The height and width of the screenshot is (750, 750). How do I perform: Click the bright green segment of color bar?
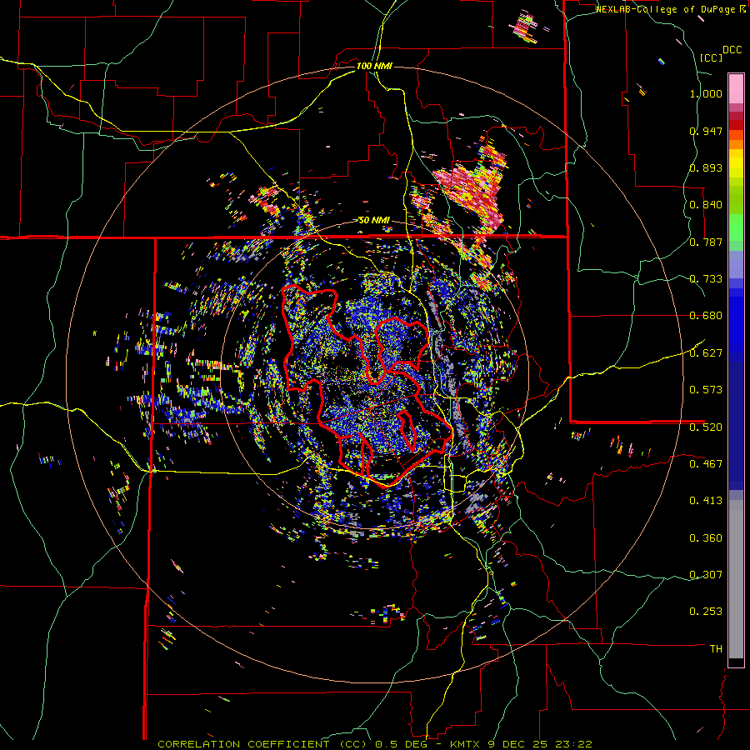click(736, 227)
